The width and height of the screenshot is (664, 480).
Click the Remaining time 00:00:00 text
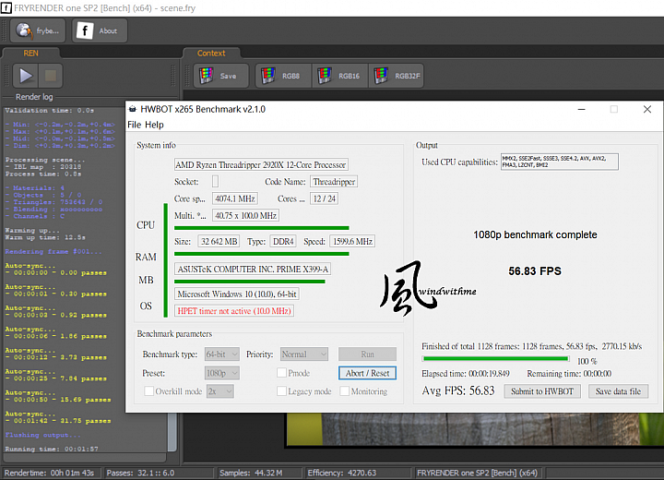click(x=569, y=374)
